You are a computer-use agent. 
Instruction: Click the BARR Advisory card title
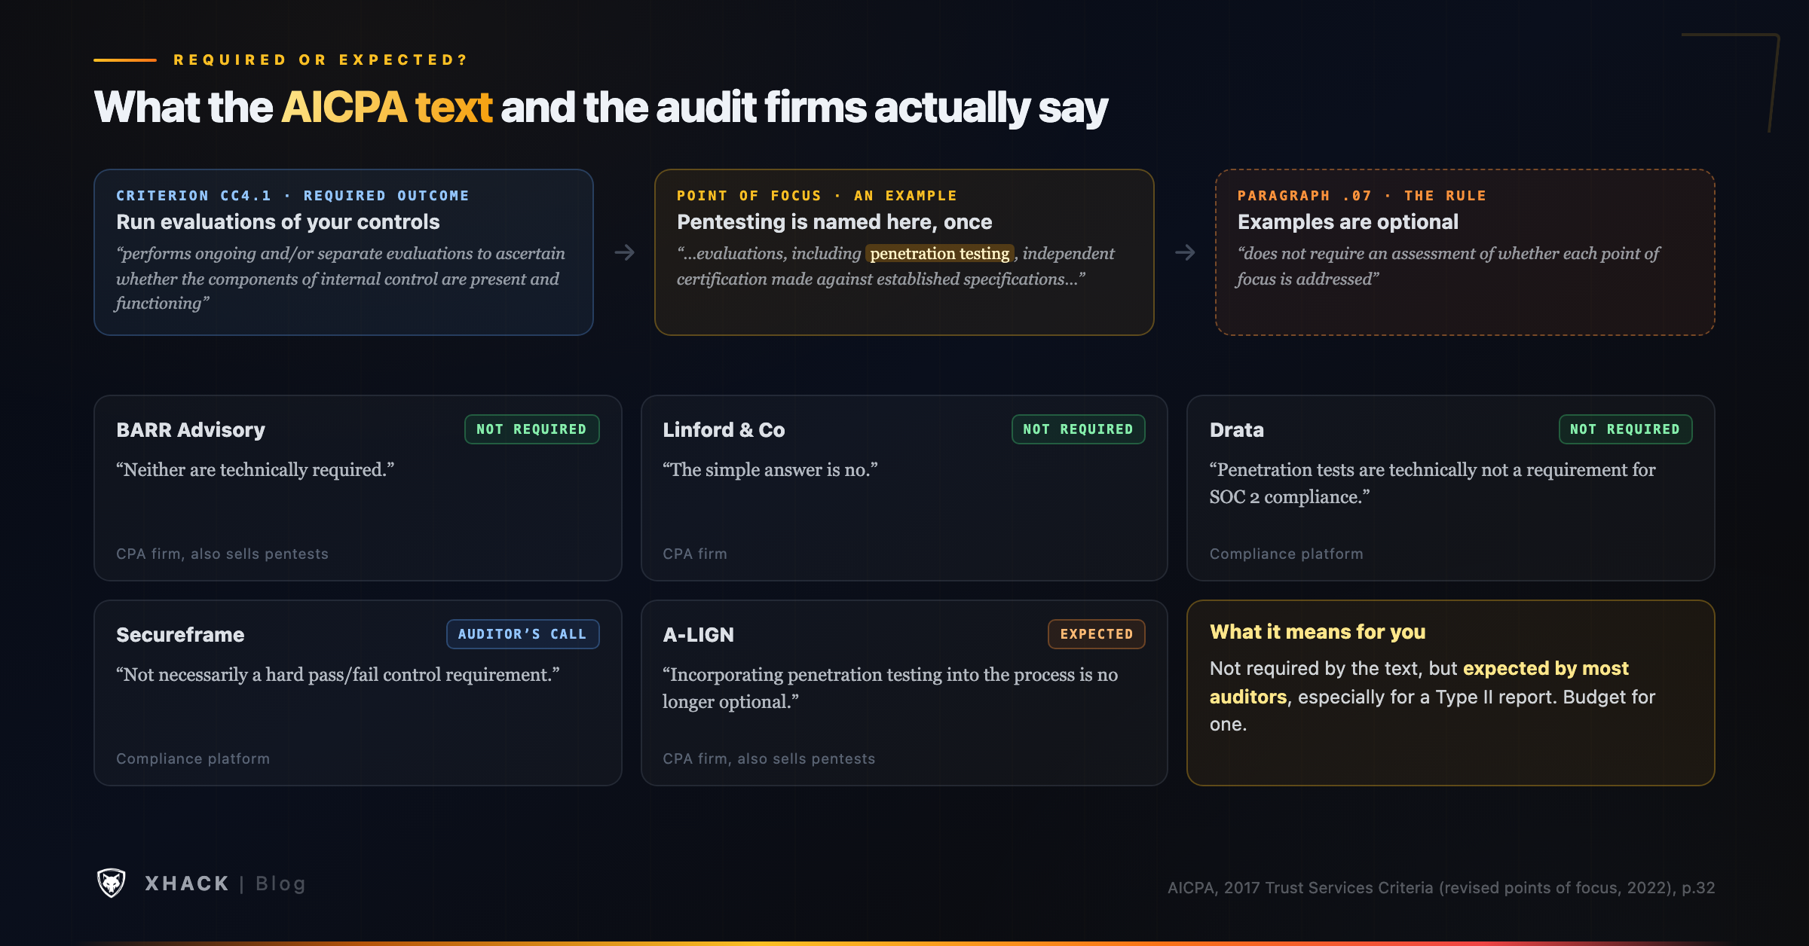[191, 430]
